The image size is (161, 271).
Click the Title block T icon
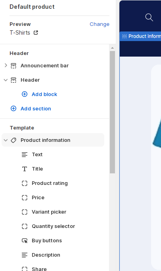[x=25, y=169]
